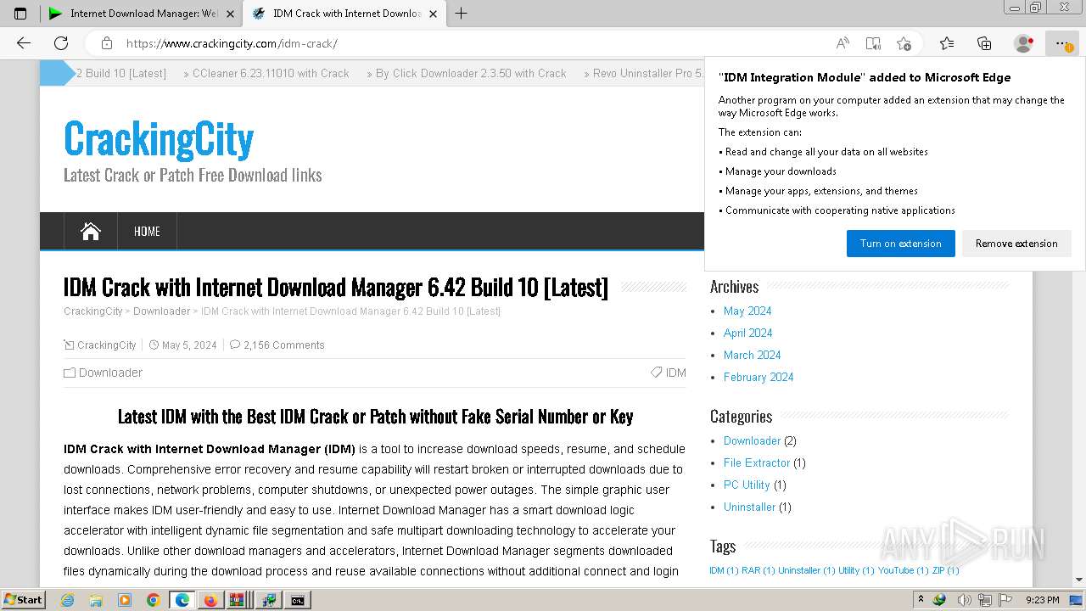Open CrackingCity breadcrumb link

tap(93, 311)
